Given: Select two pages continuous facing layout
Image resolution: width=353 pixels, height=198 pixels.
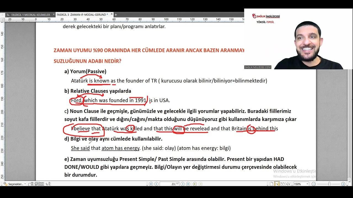Looking at the screenshot, I should pos(288,184).
